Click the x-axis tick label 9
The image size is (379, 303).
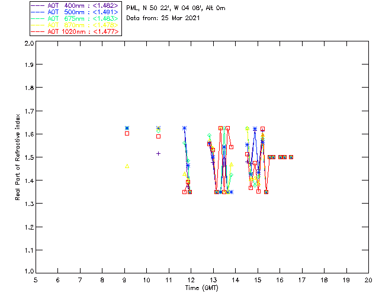124,280
